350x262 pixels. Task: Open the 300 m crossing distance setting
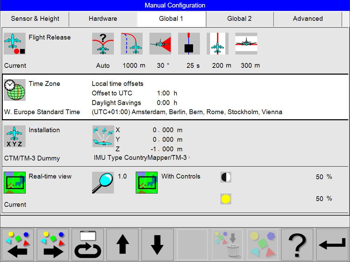click(246, 44)
